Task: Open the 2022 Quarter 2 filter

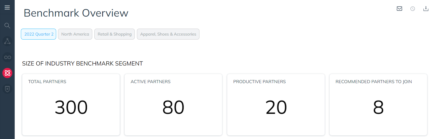Action: [39, 34]
